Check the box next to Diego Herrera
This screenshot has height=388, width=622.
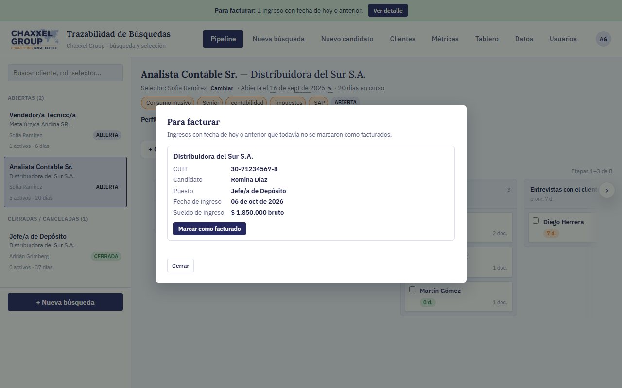pyautogui.click(x=536, y=221)
